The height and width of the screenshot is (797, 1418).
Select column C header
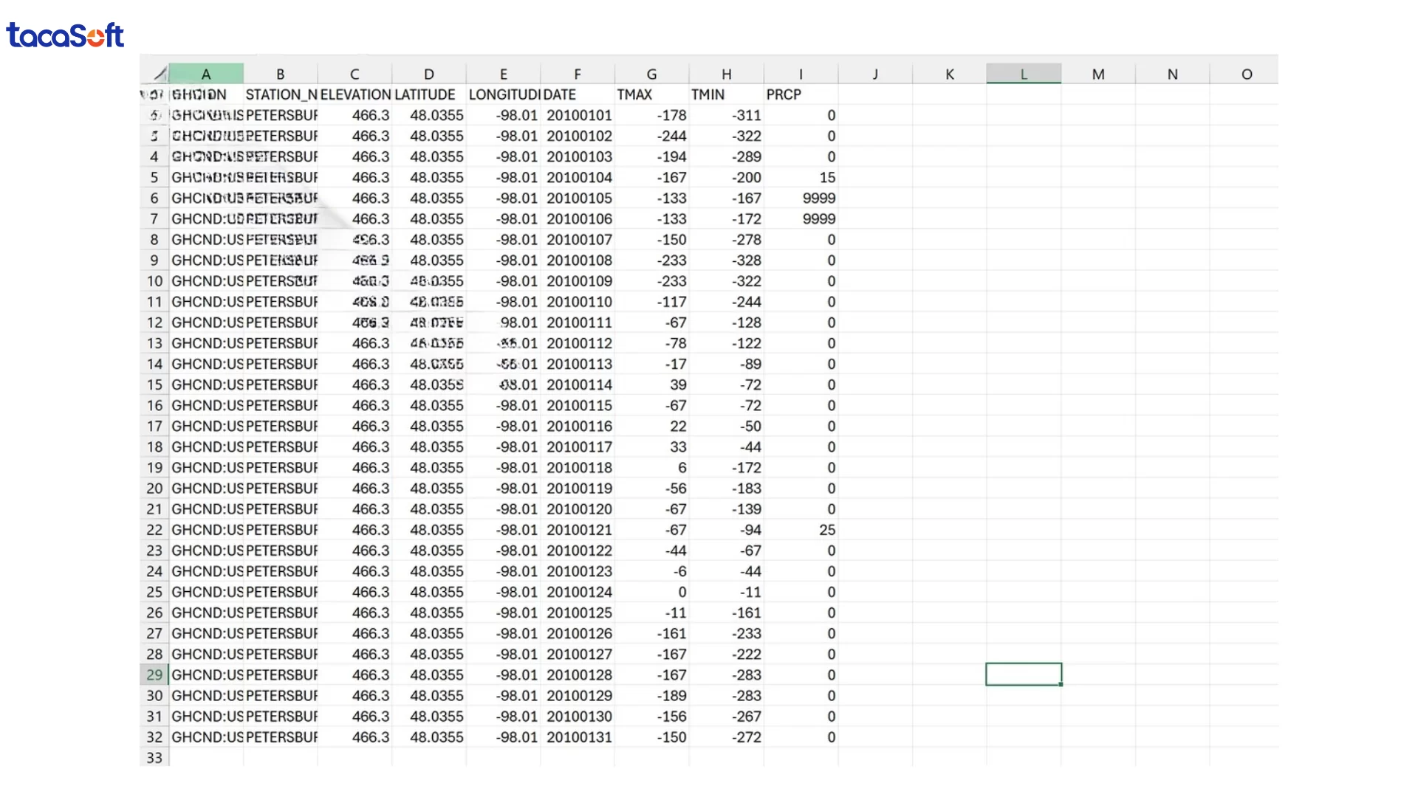click(354, 74)
